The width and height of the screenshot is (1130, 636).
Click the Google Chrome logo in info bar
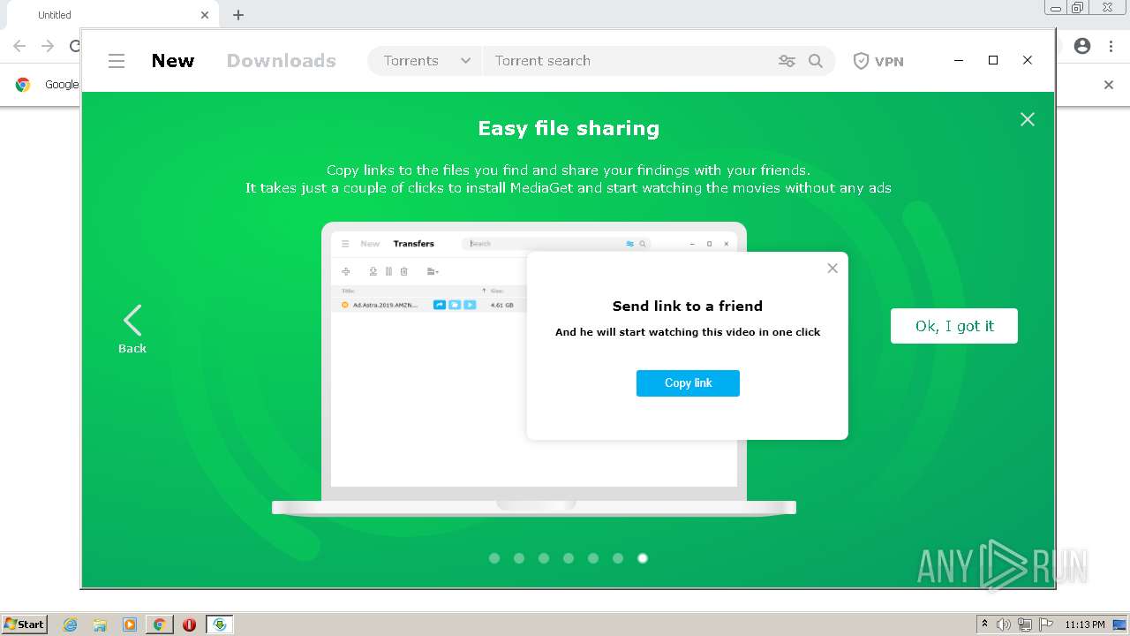pyautogui.click(x=23, y=85)
